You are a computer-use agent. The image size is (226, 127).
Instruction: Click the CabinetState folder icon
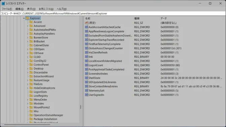point(31,45)
